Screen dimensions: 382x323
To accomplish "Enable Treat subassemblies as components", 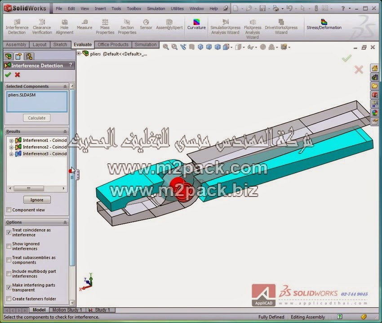I will pos(9,260).
